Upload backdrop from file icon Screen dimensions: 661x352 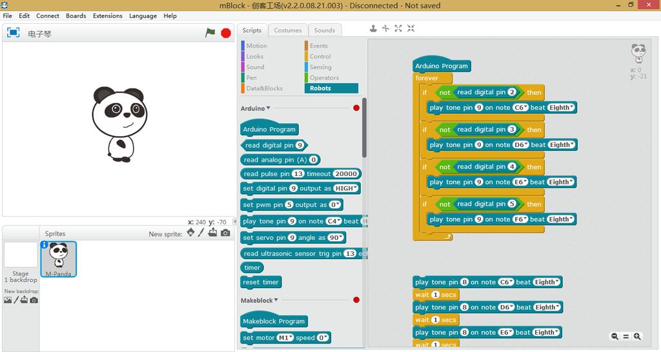pyautogui.click(x=24, y=300)
